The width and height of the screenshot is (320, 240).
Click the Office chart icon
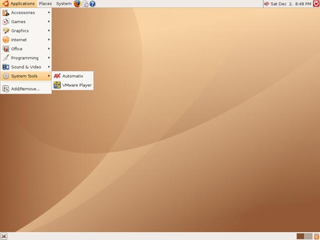6,49
